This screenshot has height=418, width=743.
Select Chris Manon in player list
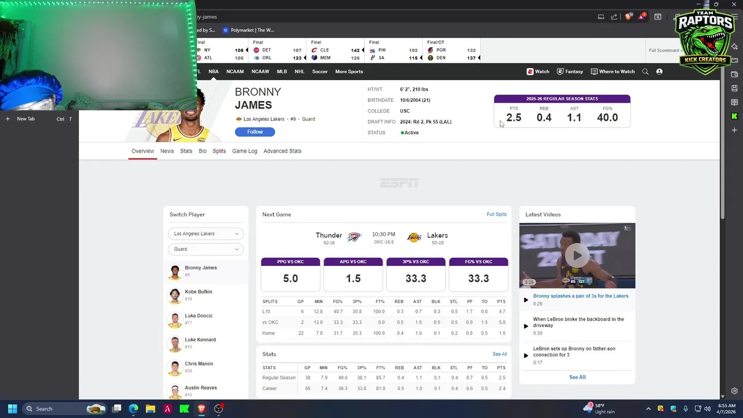205,367
